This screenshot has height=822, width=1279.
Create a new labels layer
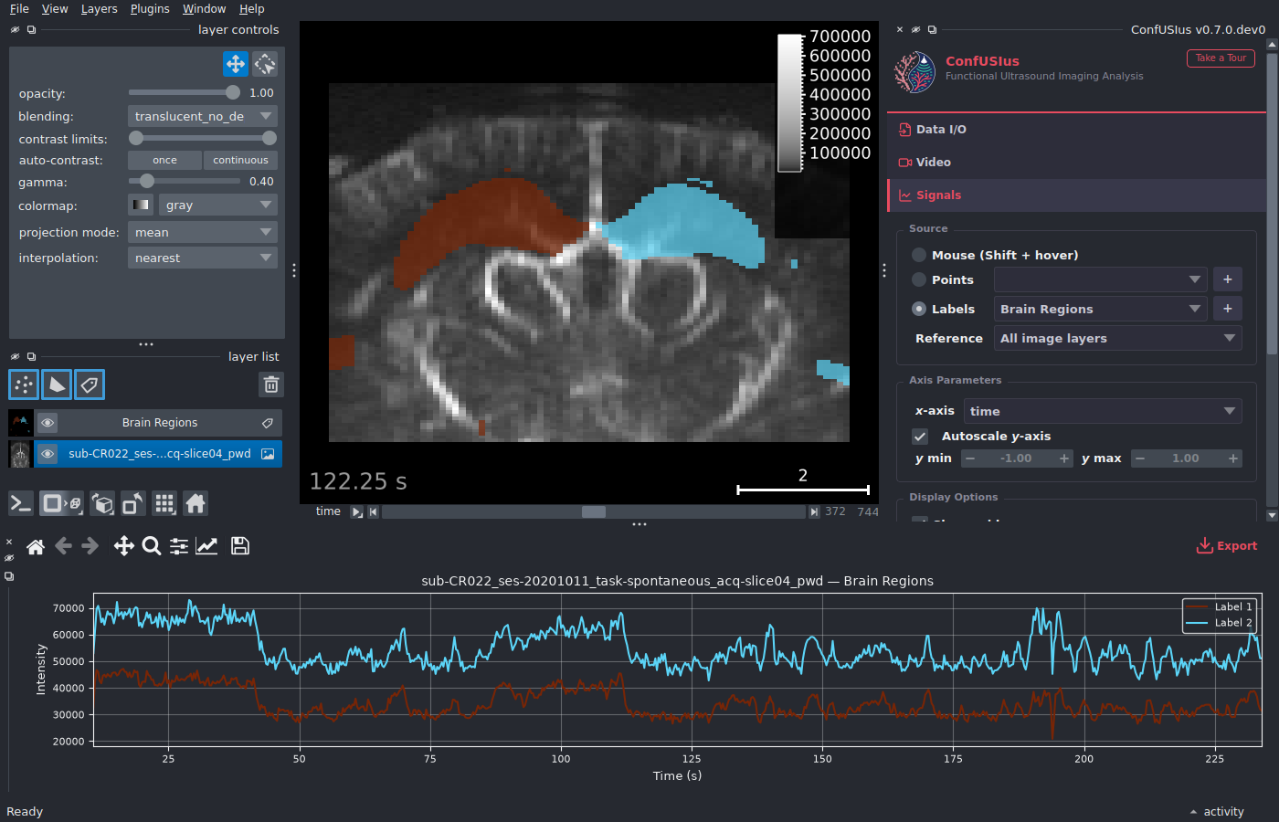(x=90, y=385)
